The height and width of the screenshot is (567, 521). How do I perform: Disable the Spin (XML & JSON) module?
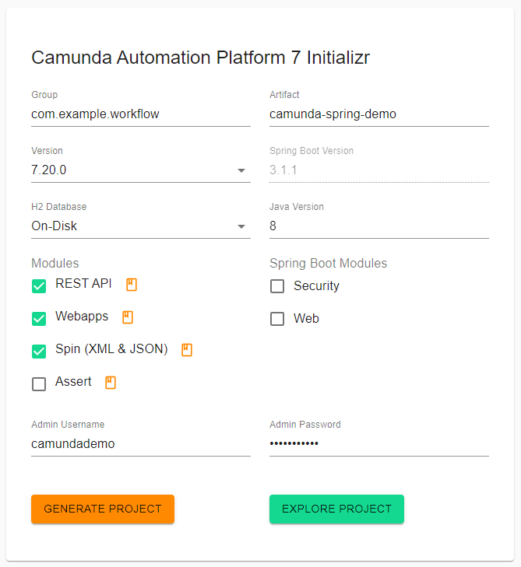tap(39, 351)
